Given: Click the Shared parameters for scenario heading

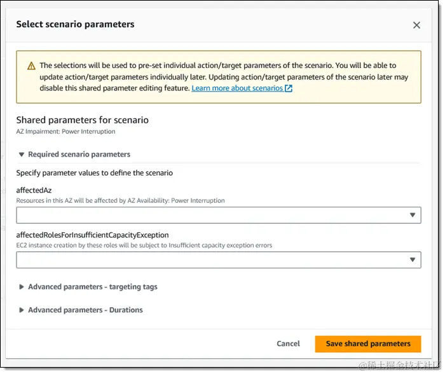Looking at the screenshot, I should click(82, 120).
